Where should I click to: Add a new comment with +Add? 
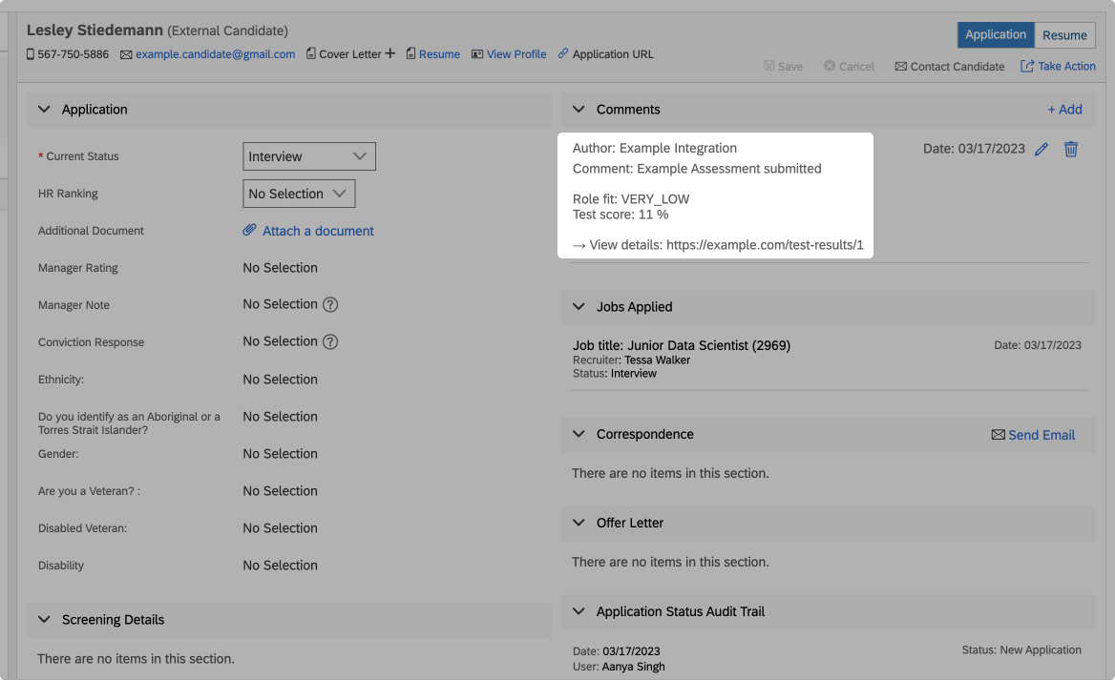1064,109
